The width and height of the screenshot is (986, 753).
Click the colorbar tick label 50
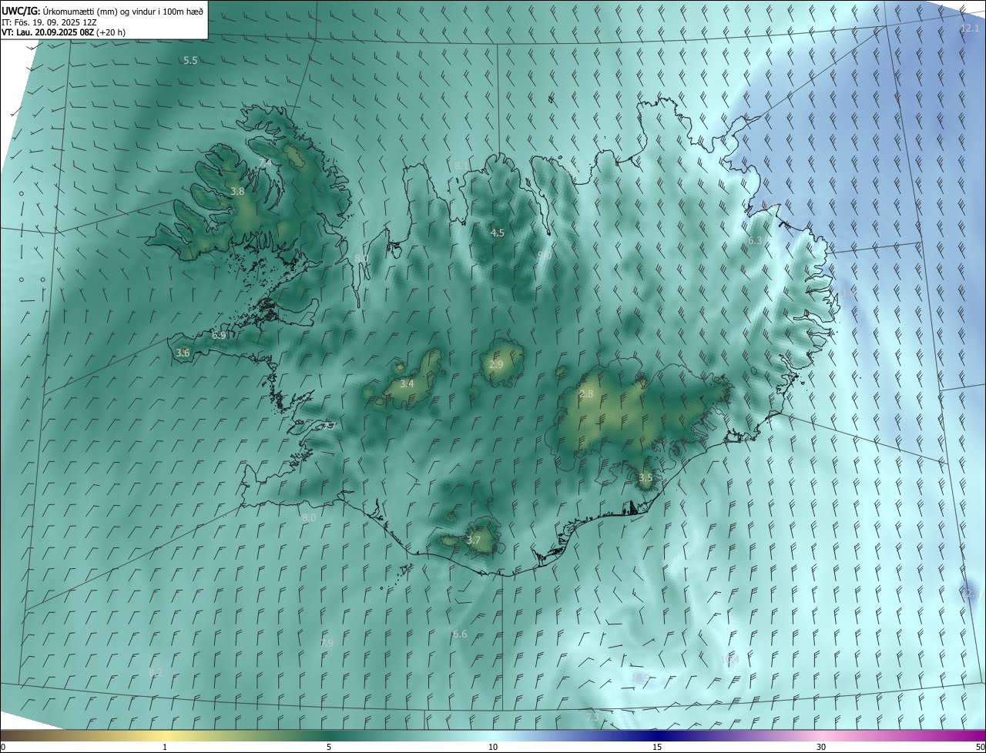[x=980, y=747]
